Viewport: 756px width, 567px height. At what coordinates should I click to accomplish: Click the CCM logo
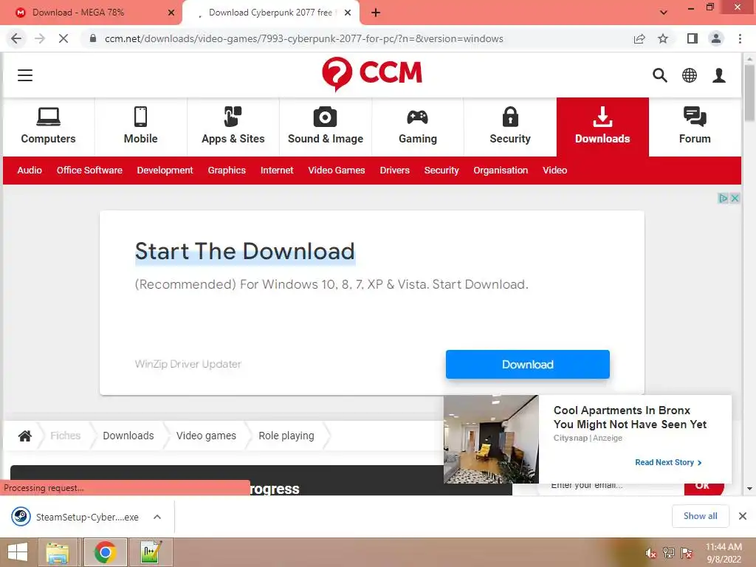point(372,74)
